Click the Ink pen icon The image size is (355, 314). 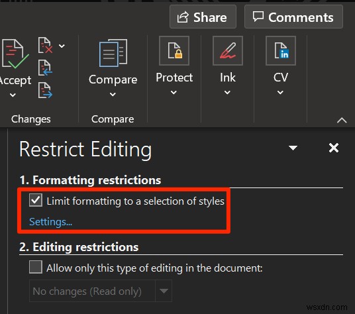point(228,51)
